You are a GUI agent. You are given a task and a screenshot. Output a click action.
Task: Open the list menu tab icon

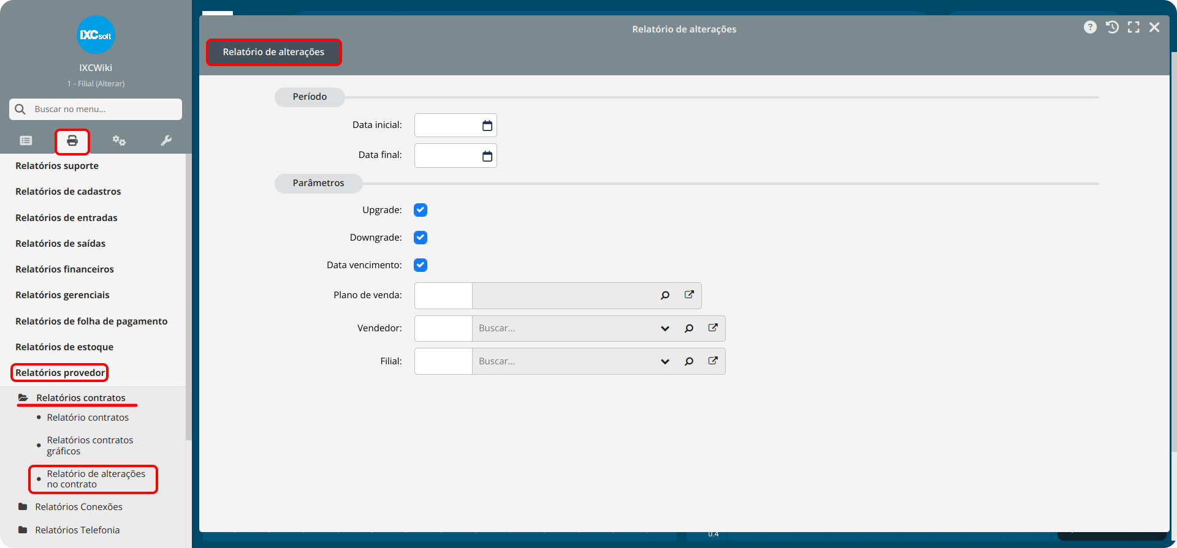coord(26,141)
